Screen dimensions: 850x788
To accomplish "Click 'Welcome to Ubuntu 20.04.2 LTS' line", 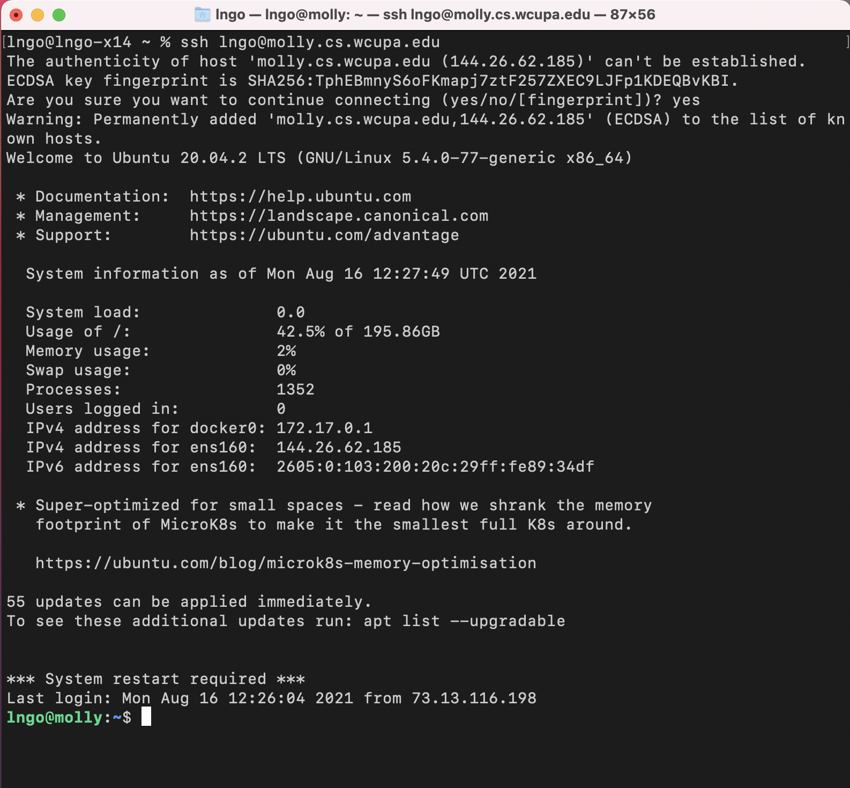I will tap(319, 158).
